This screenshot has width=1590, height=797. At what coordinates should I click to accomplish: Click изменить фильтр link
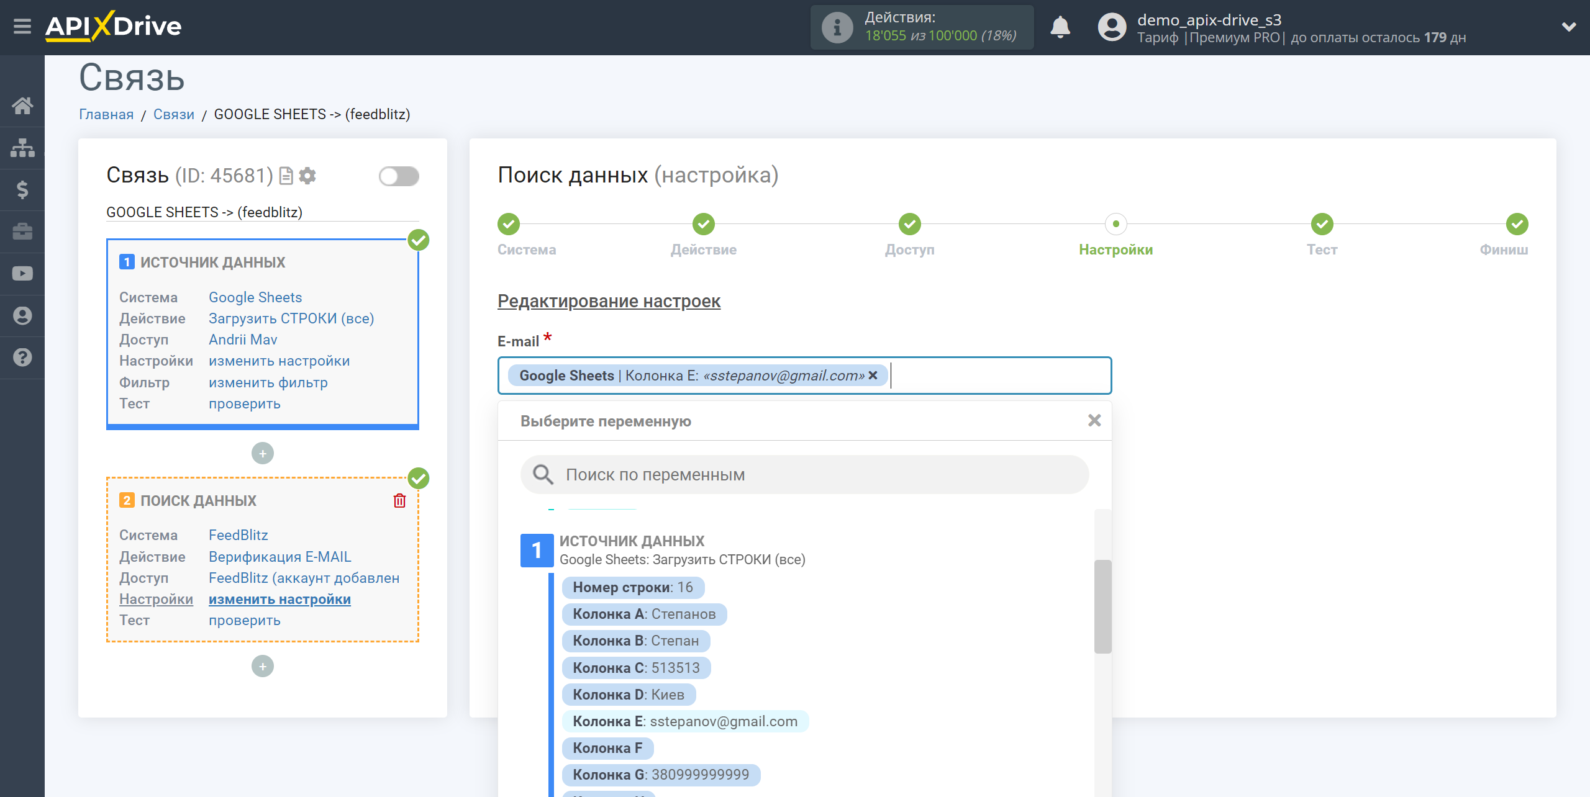point(268,382)
